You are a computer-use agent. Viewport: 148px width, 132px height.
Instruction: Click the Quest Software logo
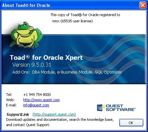tap(116, 108)
